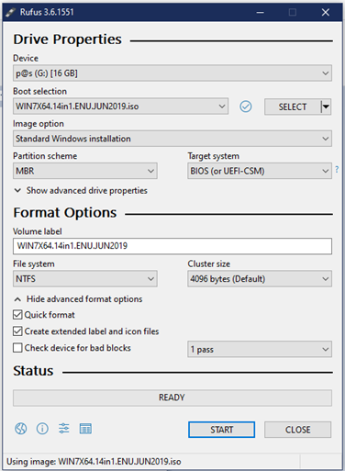Image resolution: width=345 pixels, height=471 pixels.
Task: Open the Cluster size dropdown
Action: 260,279
